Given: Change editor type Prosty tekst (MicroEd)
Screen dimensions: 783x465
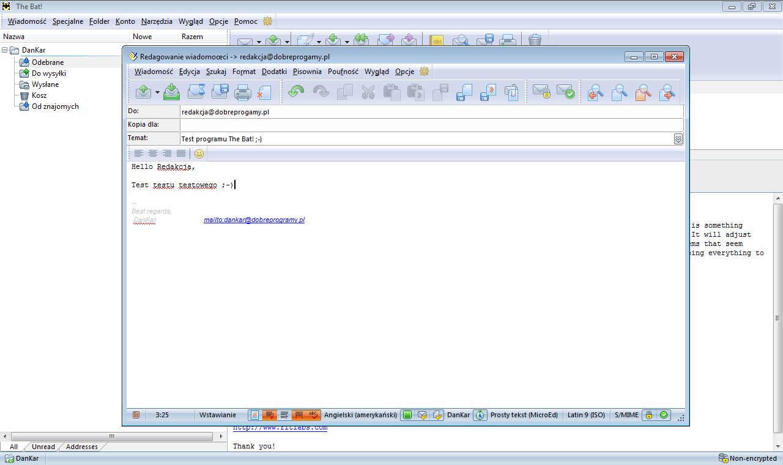Looking at the screenshot, I should point(524,415).
